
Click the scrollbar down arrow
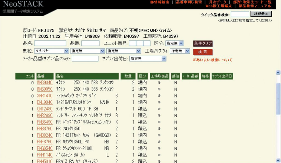coord(278,160)
